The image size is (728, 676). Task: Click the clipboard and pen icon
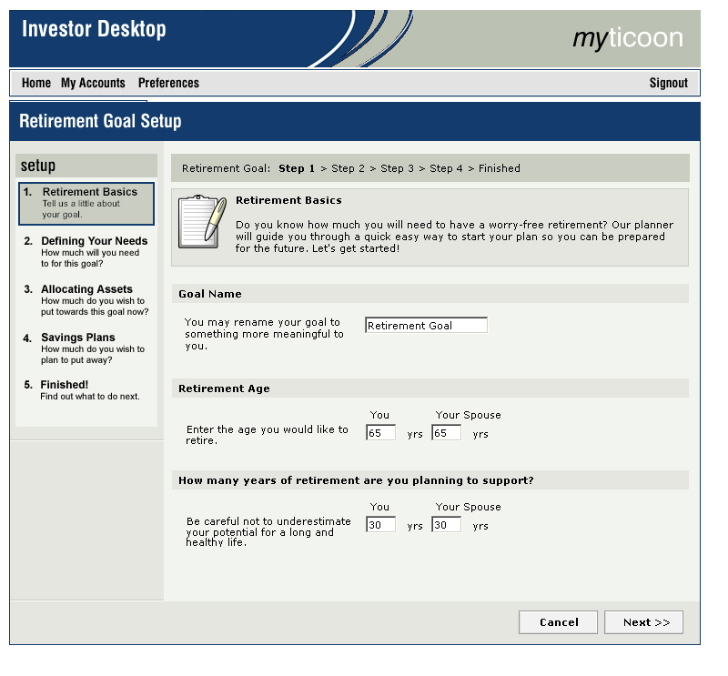point(201,226)
